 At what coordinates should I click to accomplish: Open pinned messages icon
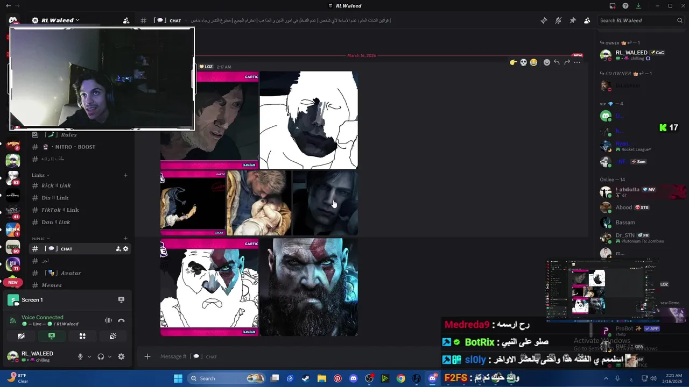573,20
